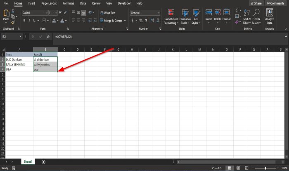Open the Name Box dropdown arrow
The height and width of the screenshot is (171, 289).
tap(20, 37)
